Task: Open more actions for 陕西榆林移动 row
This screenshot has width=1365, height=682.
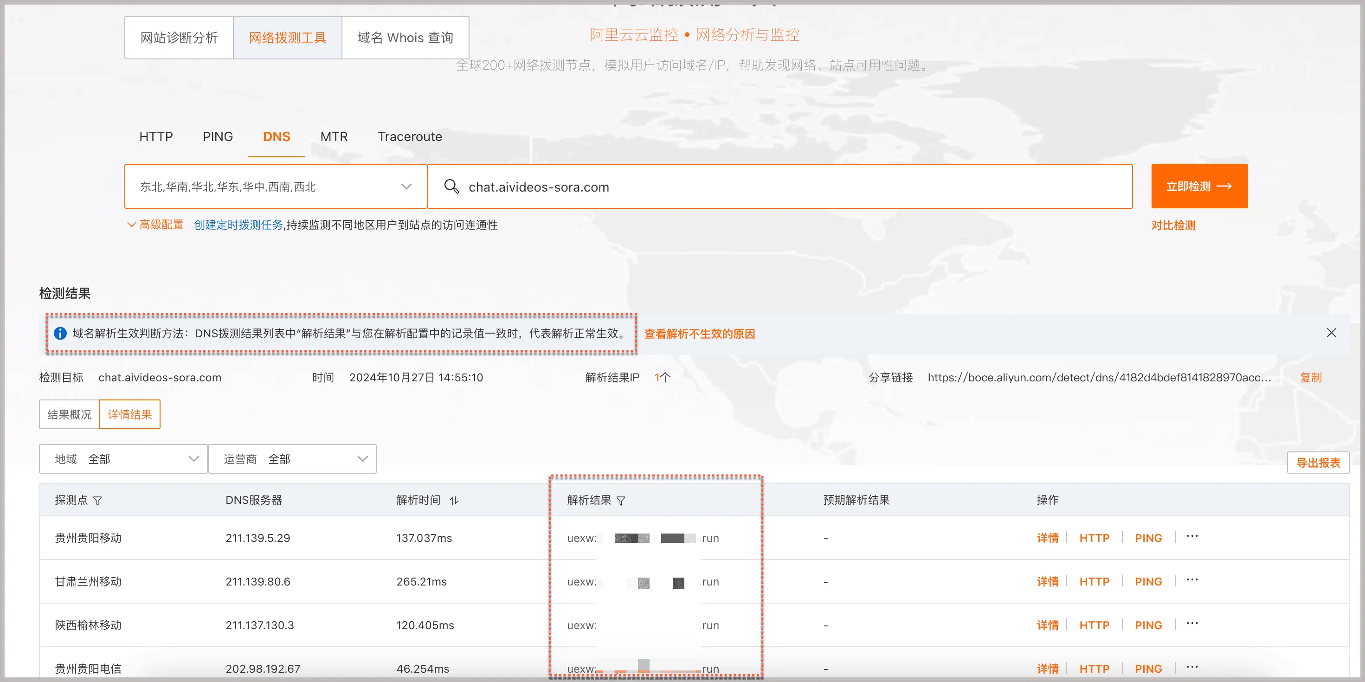Action: [1192, 624]
